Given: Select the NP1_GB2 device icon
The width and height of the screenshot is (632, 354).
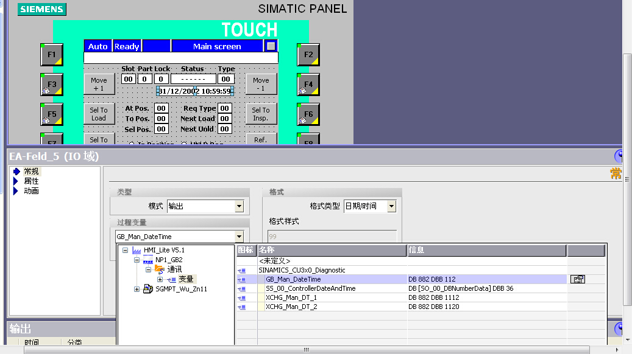Looking at the screenshot, I should pyautogui.click(x=148, y=260).
